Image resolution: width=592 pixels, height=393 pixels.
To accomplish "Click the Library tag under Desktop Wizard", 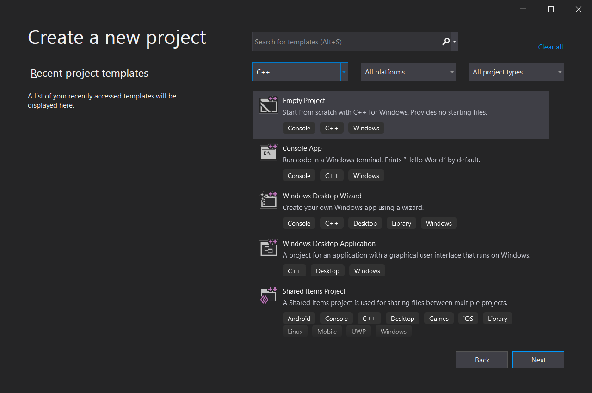I will pyautogui.click(x=401, y=223).
